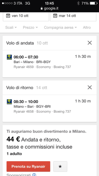The image size is (99, 176).
Task: Expand the Prezzo filter dropdown
Action: click(31, 28)
